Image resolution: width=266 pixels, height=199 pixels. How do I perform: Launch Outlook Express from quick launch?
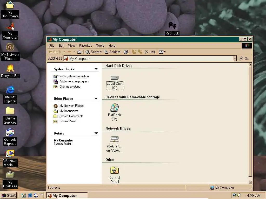(36, 195)
